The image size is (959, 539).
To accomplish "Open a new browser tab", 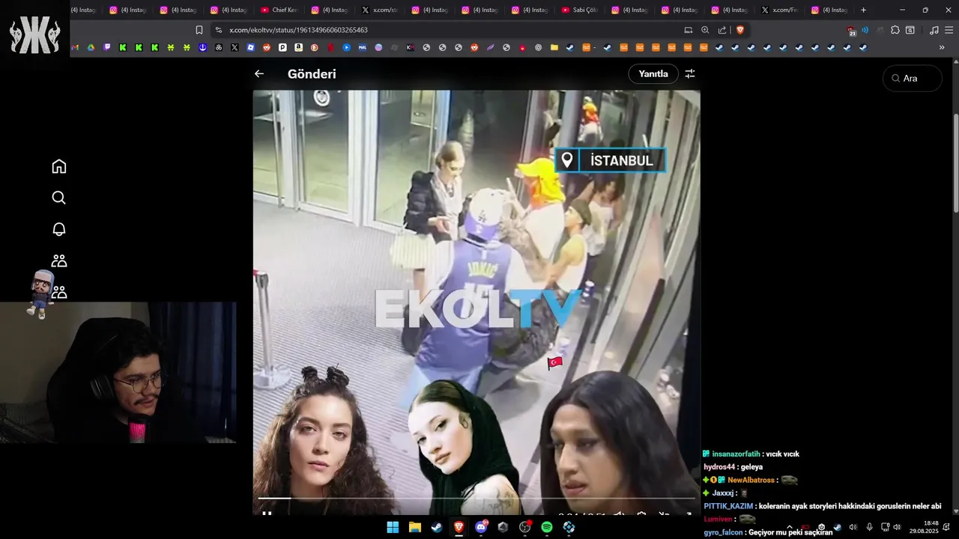I will tap(863, 10).
